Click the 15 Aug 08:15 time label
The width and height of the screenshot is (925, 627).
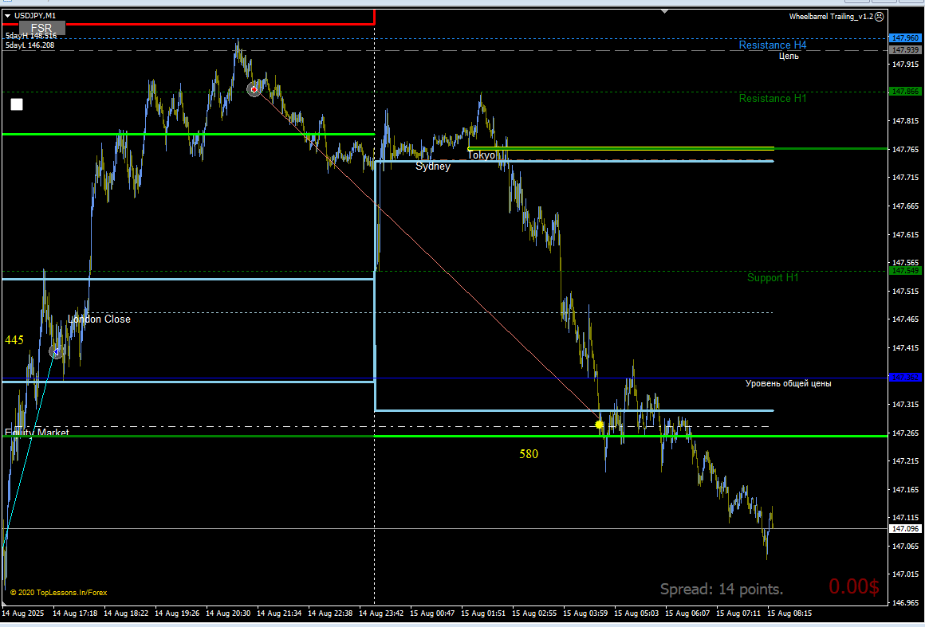point(789,613)
